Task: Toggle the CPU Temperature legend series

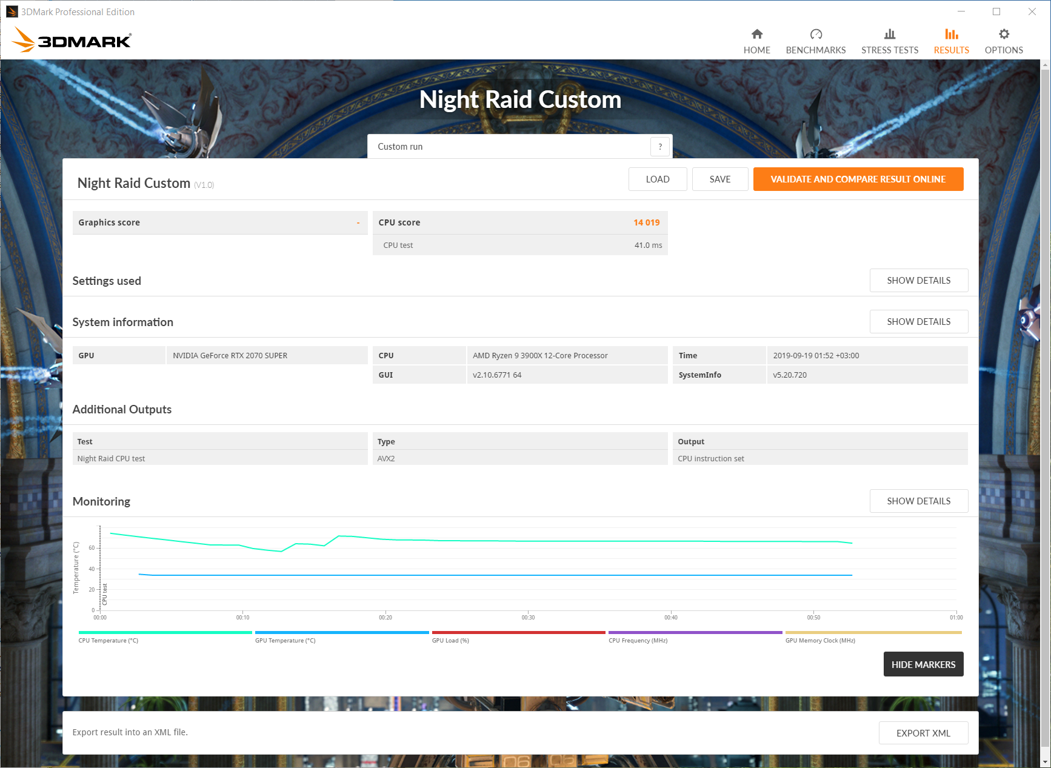Action: [165, 636]
